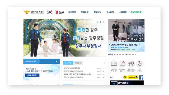Open the 민원마당 menu

click(85, 12)
